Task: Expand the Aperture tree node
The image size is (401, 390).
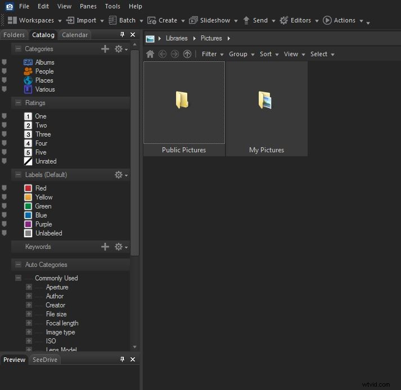Action: 29,287
